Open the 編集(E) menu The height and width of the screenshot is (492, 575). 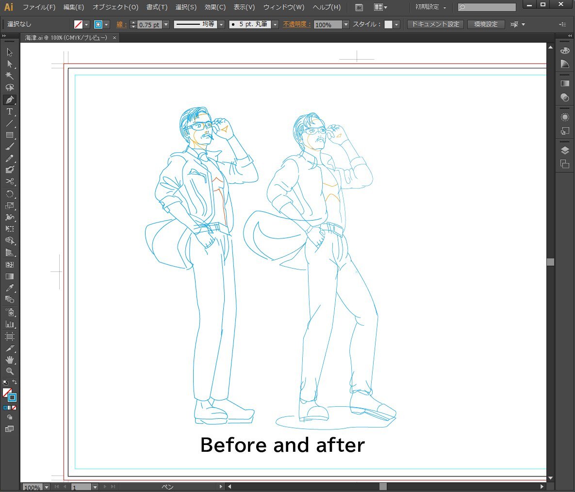(73, 7)
